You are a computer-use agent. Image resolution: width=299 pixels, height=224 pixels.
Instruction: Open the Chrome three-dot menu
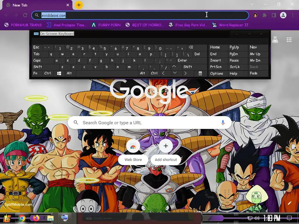[x=293, y=15]
